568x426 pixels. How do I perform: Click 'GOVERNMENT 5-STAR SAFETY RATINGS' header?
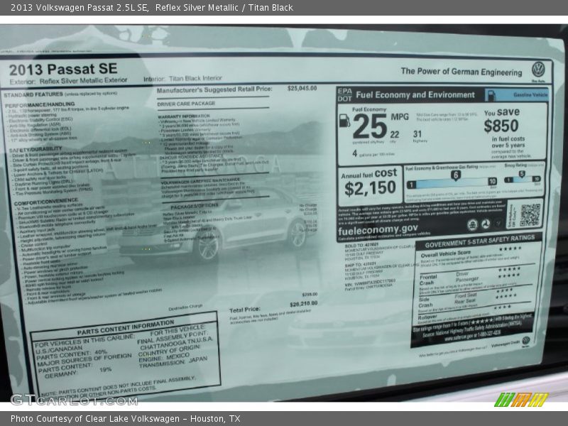point(480,241)
